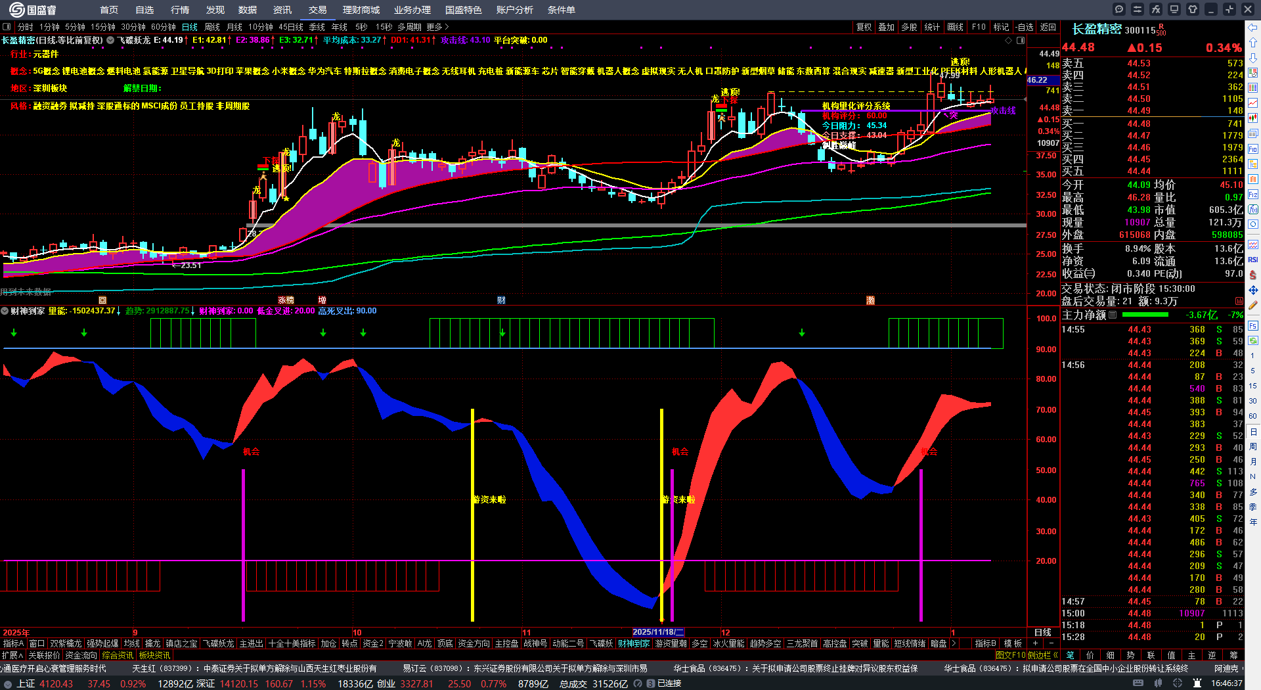Switch to the 60分钟 period tab
This screenshot has height=690, width=1261.
tap(164, 27)
